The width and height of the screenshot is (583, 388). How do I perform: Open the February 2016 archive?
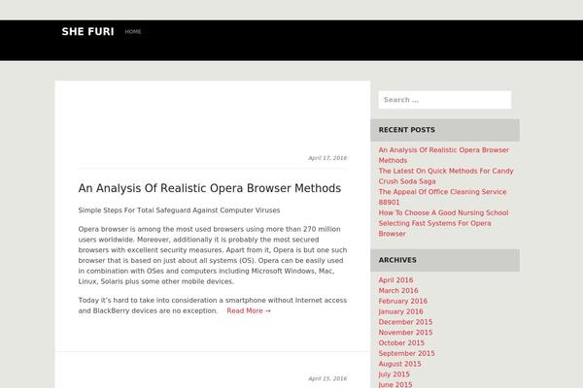pos(403,301)
